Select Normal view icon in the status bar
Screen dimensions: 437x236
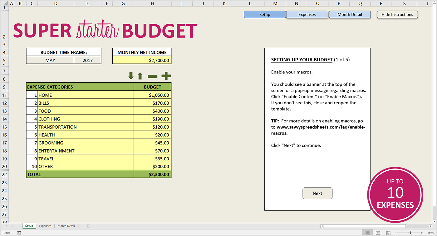[x=367, y=233]
